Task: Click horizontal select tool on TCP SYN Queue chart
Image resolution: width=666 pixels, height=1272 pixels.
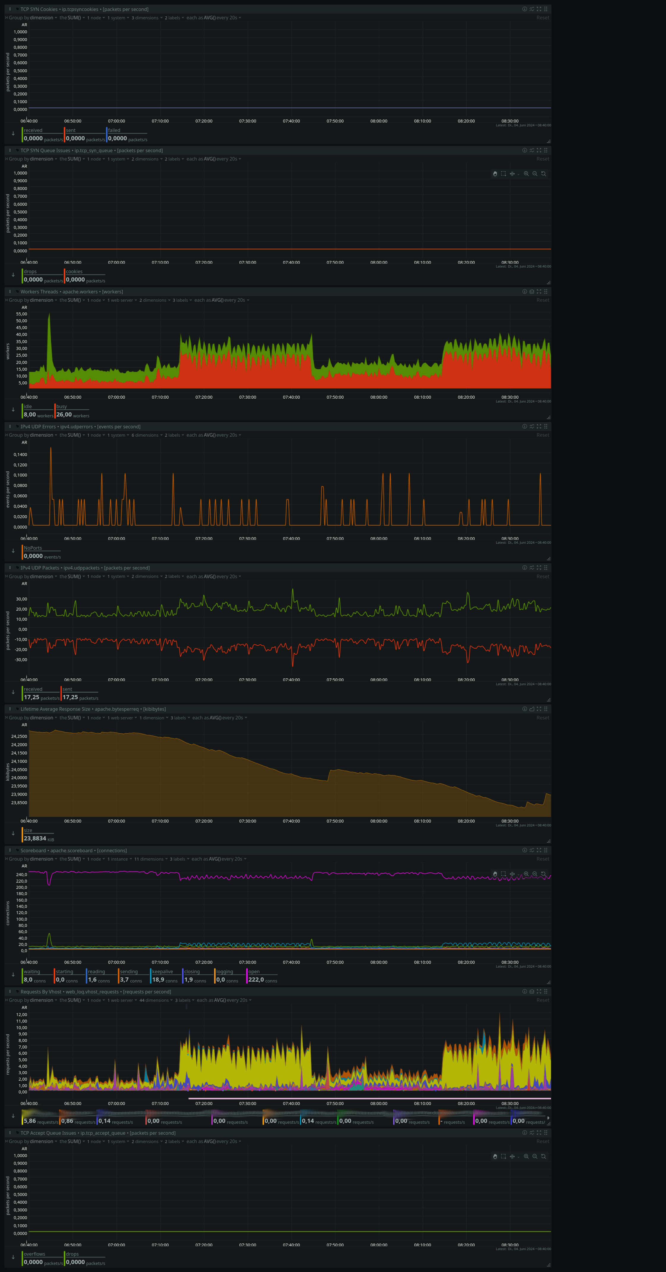Action: tap(512, 174)
